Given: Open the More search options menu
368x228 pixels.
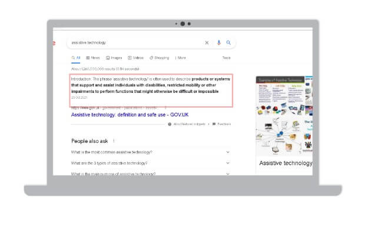Looking at the screenshot, I should (x=181, y=58).
